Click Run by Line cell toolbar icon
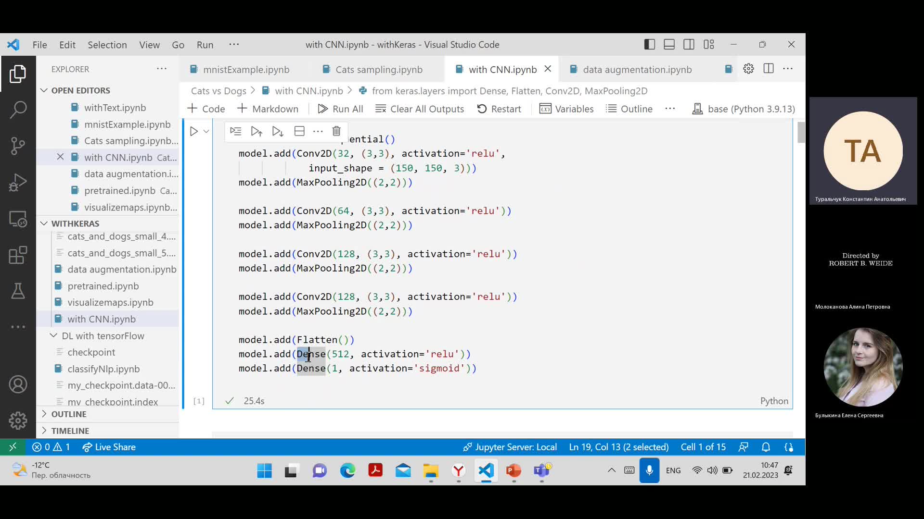Image resolution: width=924 pixels, height=519 pixels. coord(235,131)
